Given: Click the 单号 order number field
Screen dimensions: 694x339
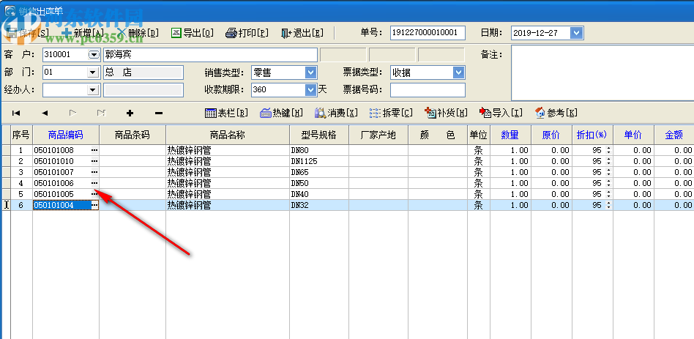Looking at the screenshot, I should tap(428, 33).
